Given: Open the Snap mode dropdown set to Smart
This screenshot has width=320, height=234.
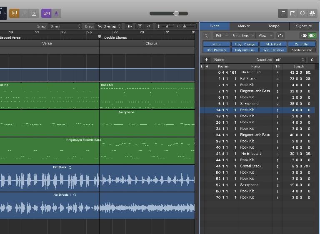Looking at the screenshot, I should click(x=65, y=26).
